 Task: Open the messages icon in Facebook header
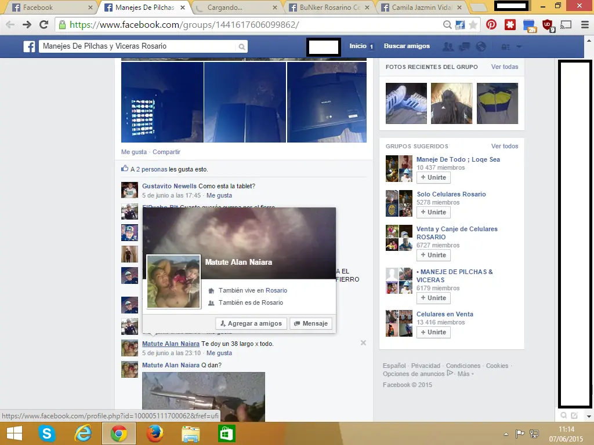click(x=465, y=46)
